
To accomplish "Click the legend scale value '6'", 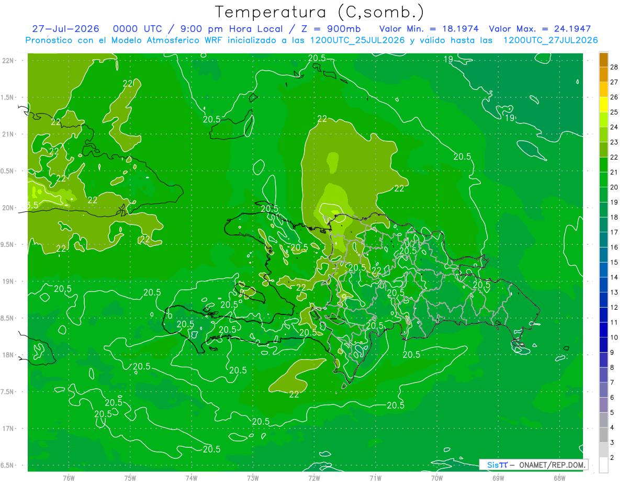I will pos(613,398).
